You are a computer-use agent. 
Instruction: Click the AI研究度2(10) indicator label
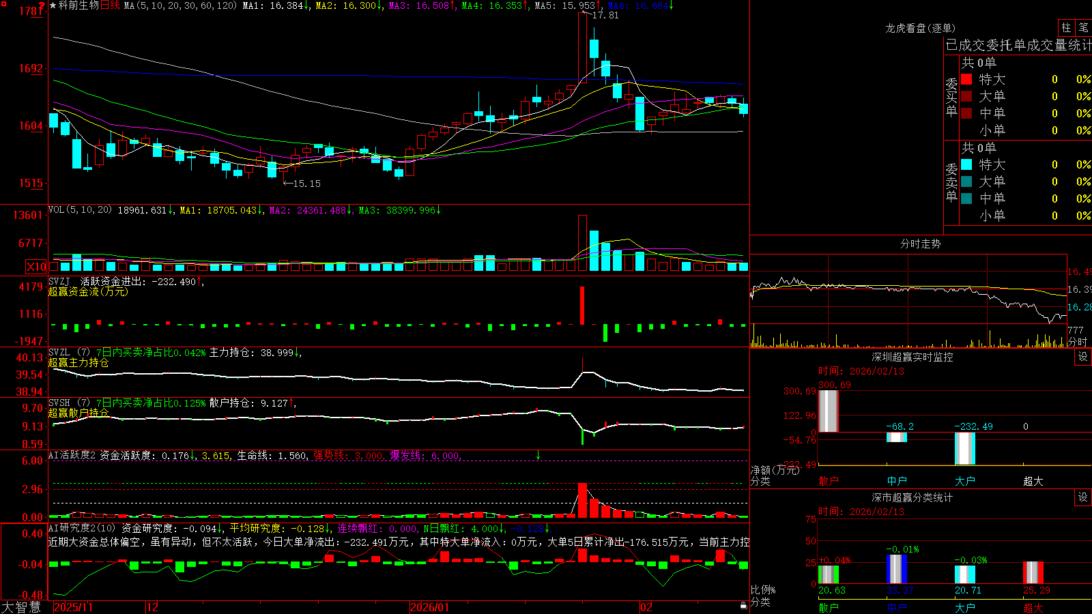point(82,528)
